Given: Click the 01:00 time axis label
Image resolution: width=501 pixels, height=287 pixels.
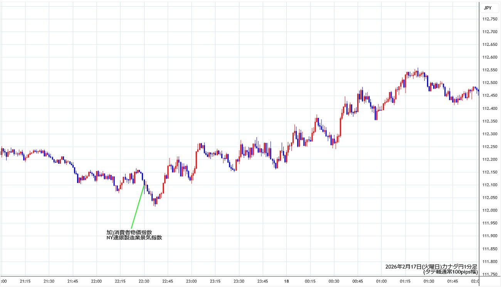Looking at the screenshot, I should point(382,281).
